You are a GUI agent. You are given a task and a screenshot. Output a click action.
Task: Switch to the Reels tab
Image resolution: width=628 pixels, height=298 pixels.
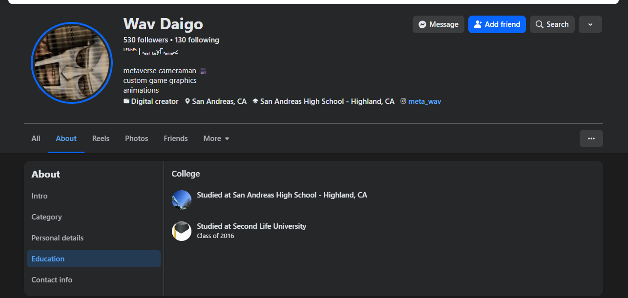[x=101, y=139]
